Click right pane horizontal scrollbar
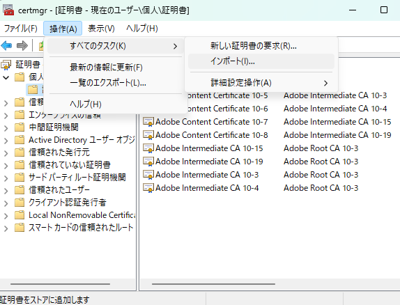Screen dimensions: 400x305 point(213,284)
